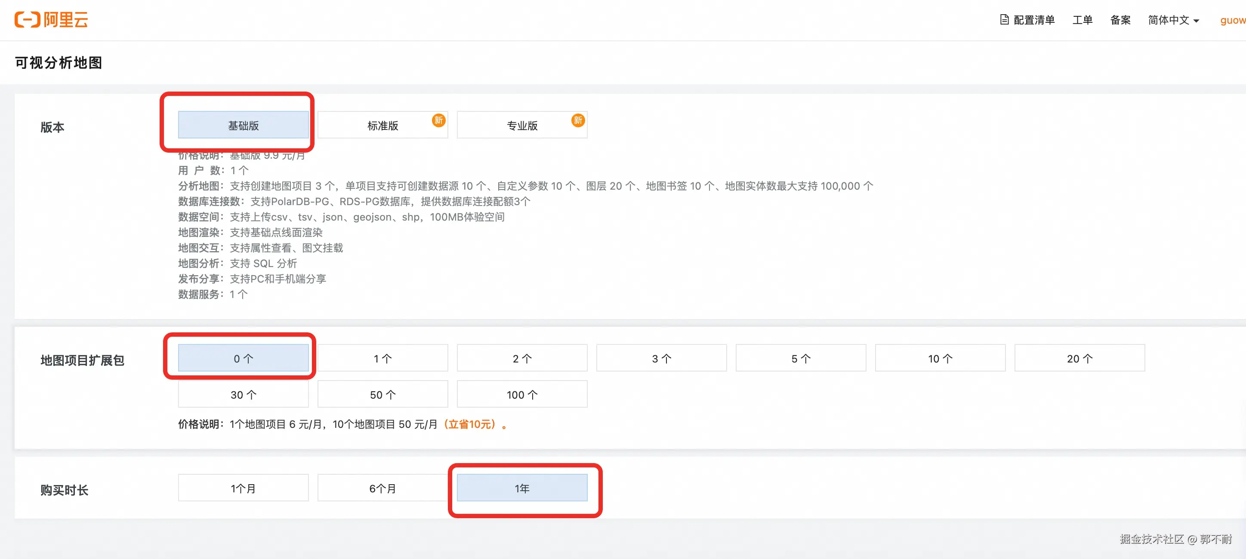Set purchase duration to 1个月

(243, 488)
